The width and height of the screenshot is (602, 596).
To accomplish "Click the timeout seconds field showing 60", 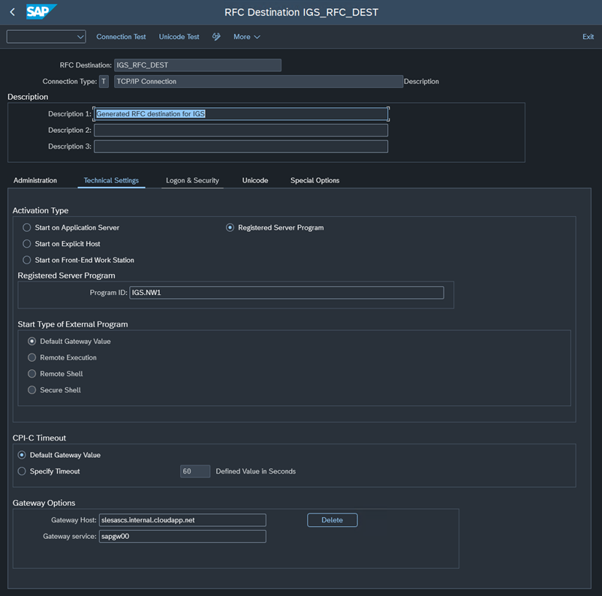I will coord(195,471).
